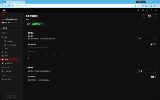160x100 pixels.
Task: Go forward in the browser
Action: pos(5,6)
